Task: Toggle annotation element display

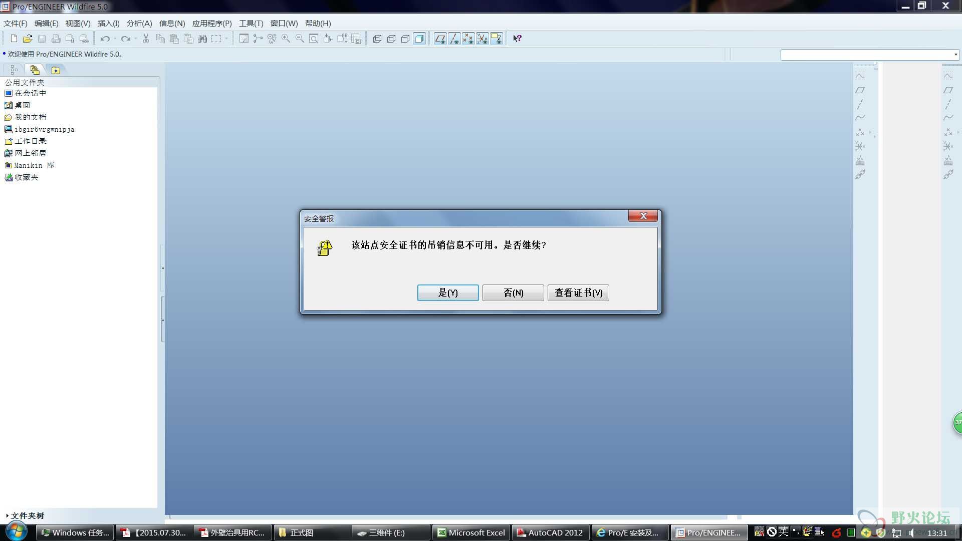Action: 497,39
